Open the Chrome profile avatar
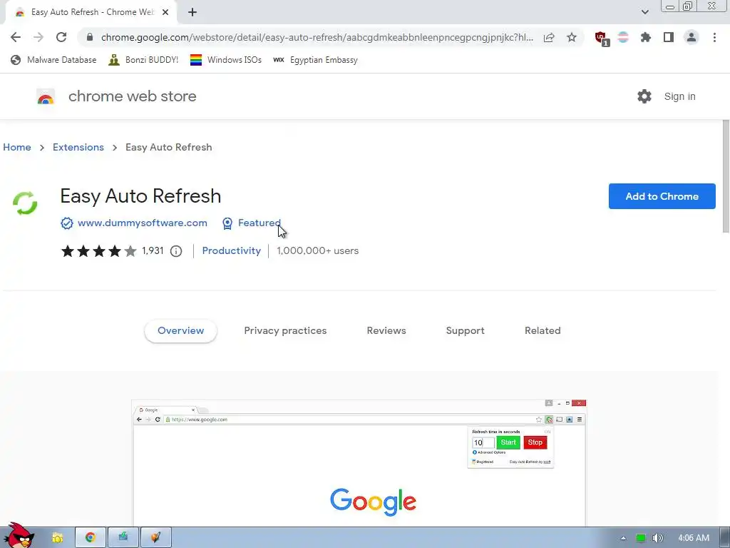This screenshot has width=730, height=548. point(692,37)
